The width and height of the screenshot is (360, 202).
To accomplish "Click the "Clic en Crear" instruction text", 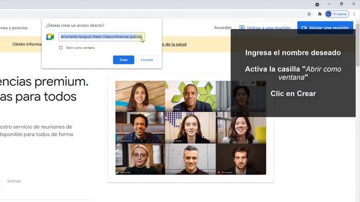I will click(x=293, y=94).
